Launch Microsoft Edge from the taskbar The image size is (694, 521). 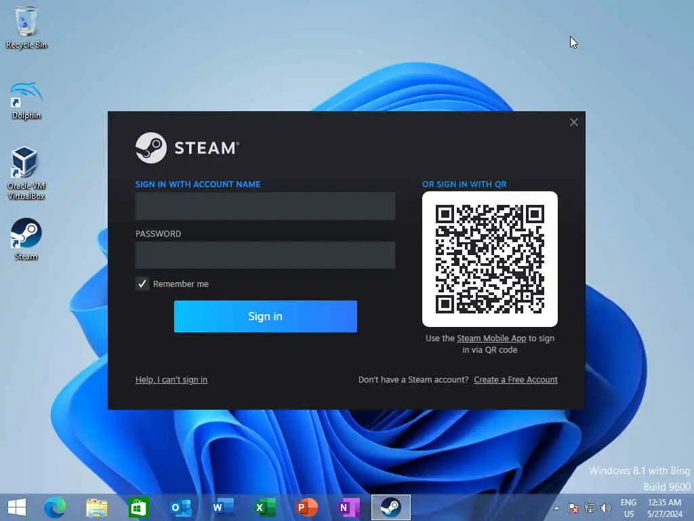coord(56,507)
